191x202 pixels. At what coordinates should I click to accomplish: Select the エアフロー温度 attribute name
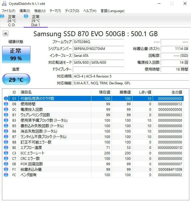[x=31, y=147]
